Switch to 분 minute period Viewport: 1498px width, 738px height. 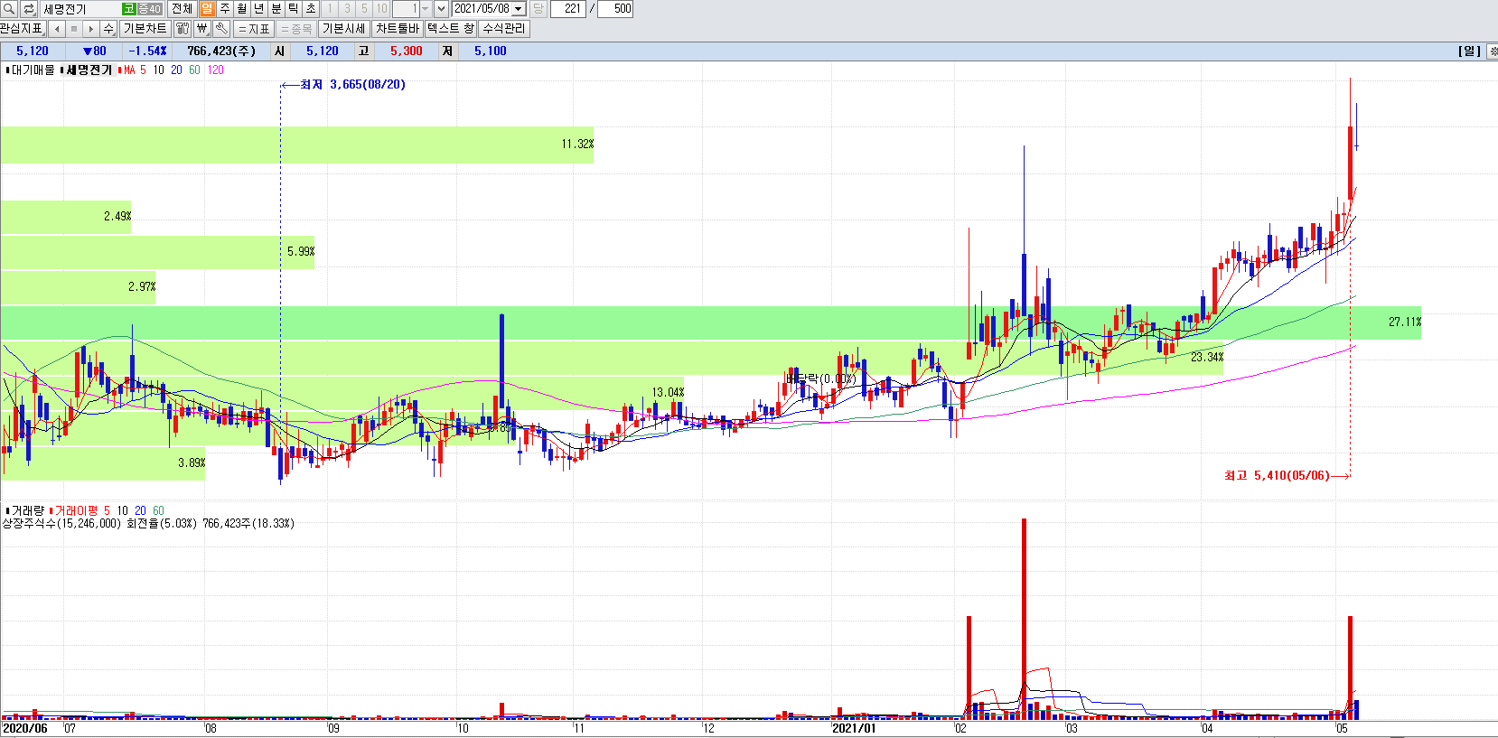coord(276,9)
